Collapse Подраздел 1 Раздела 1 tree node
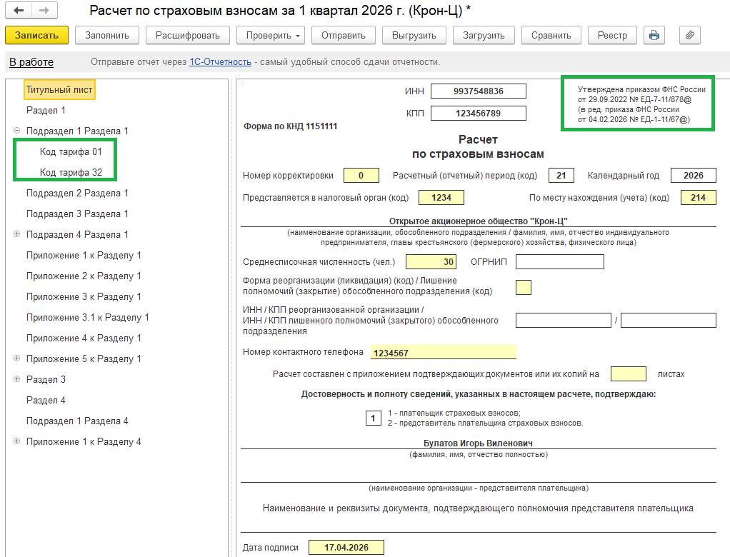Image resolution: width=730 pixels, height=557 pixels. [x=16, y=131]
